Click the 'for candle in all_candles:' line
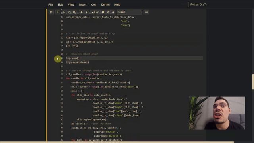Image resolution: width=254 pixels, height=143 pixels. tap(83, 79)
